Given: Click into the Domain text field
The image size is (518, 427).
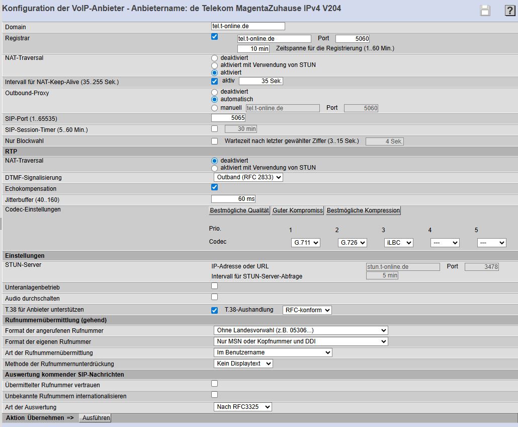Looking at the screenshot, I should point(248,26).
